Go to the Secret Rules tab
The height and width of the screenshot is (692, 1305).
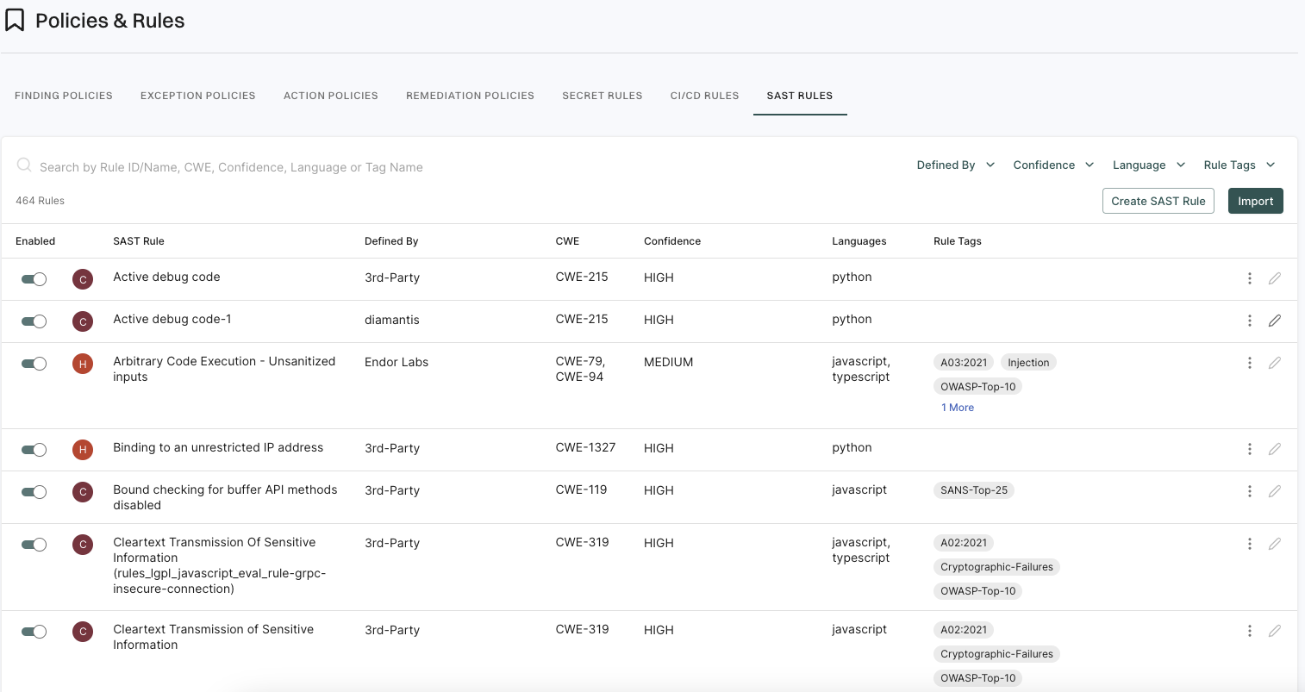pyautogui.click(x=602, y=96)
